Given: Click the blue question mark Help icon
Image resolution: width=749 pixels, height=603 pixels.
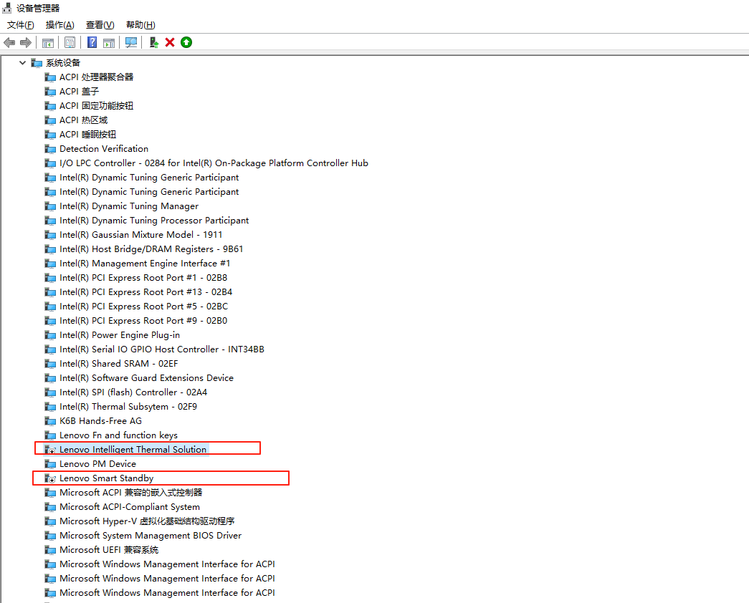Looking at the screenshot, I should point(92,42).
